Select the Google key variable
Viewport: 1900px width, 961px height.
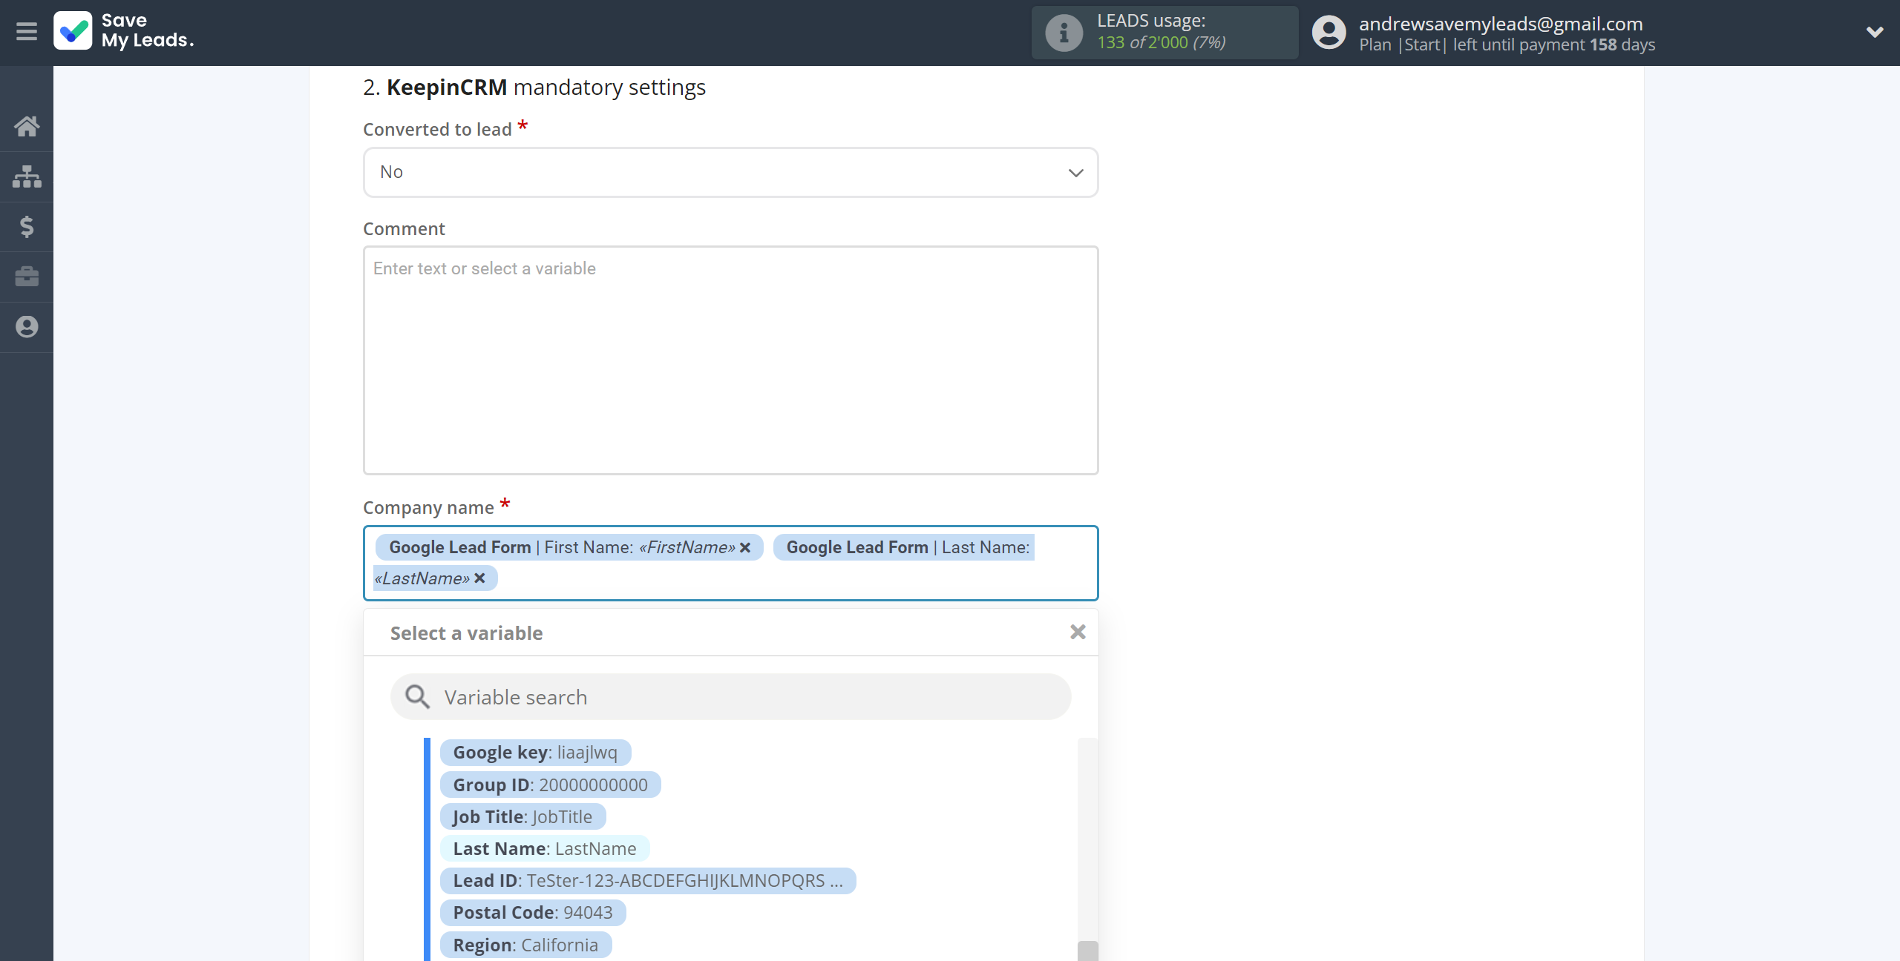coord(535,753)
